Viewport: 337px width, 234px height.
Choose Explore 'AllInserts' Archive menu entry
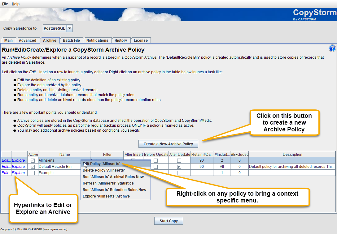pyautogui.click(x=116, y=196)
